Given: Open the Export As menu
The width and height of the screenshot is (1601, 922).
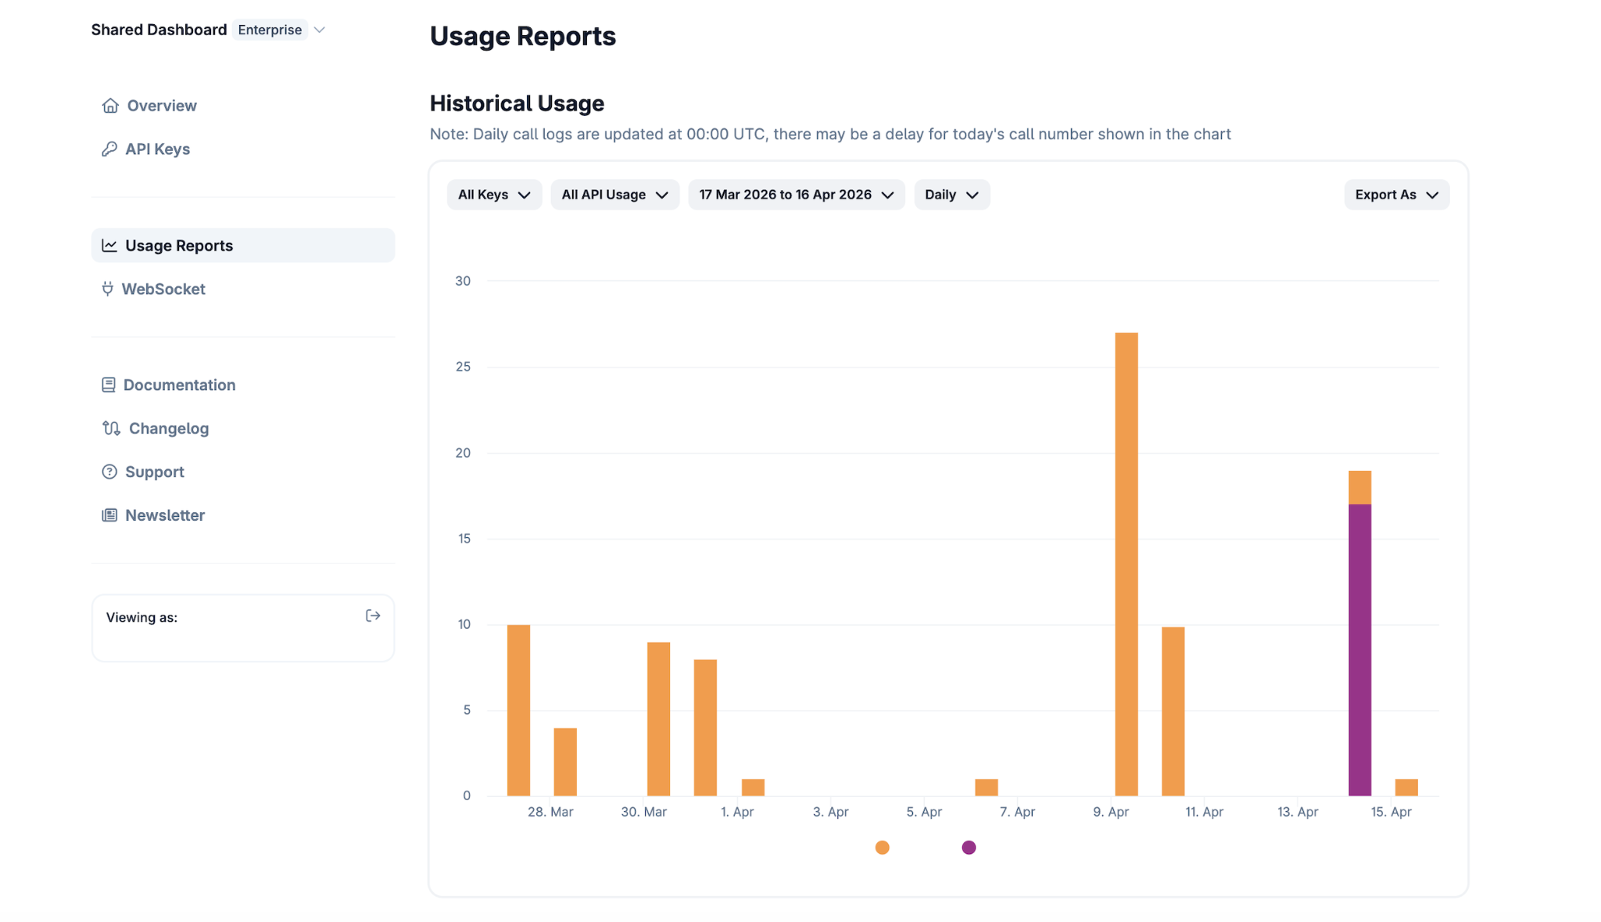Looking at the screenshot, I should [1396, 195].
